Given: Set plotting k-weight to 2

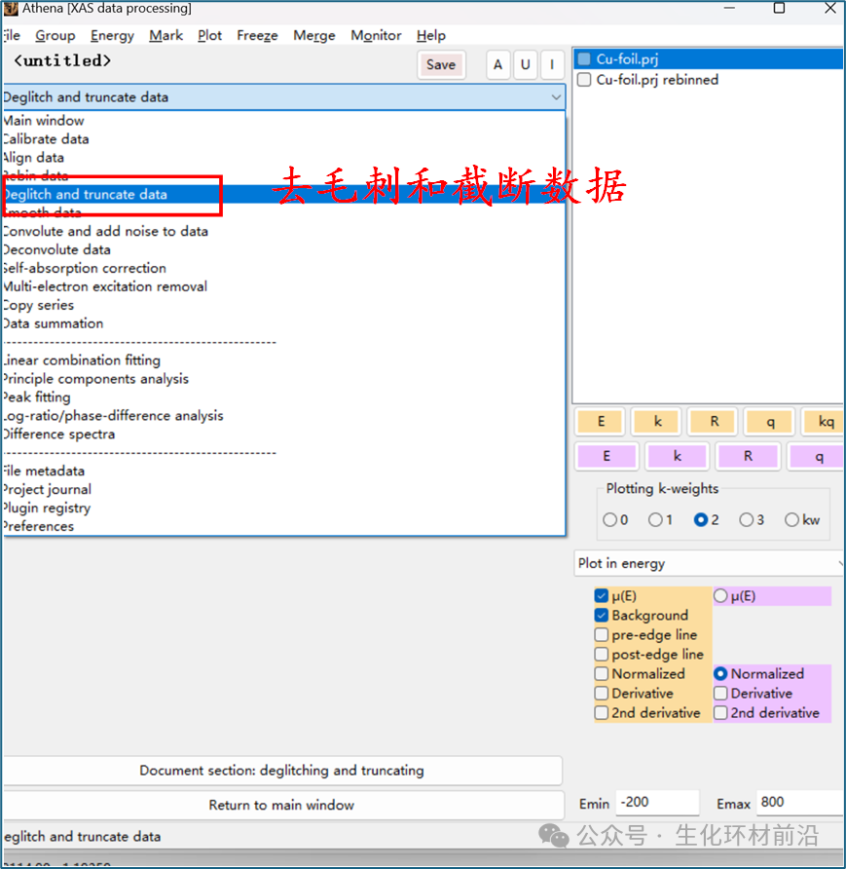Looking at the screenshot, I should tap(701, 520).
